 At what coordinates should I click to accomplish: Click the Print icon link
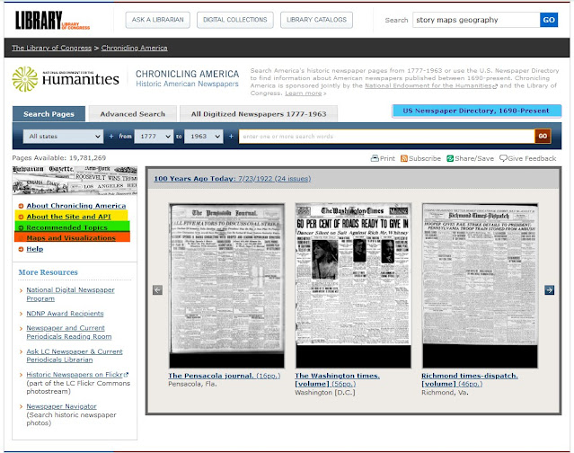point(383,158)
